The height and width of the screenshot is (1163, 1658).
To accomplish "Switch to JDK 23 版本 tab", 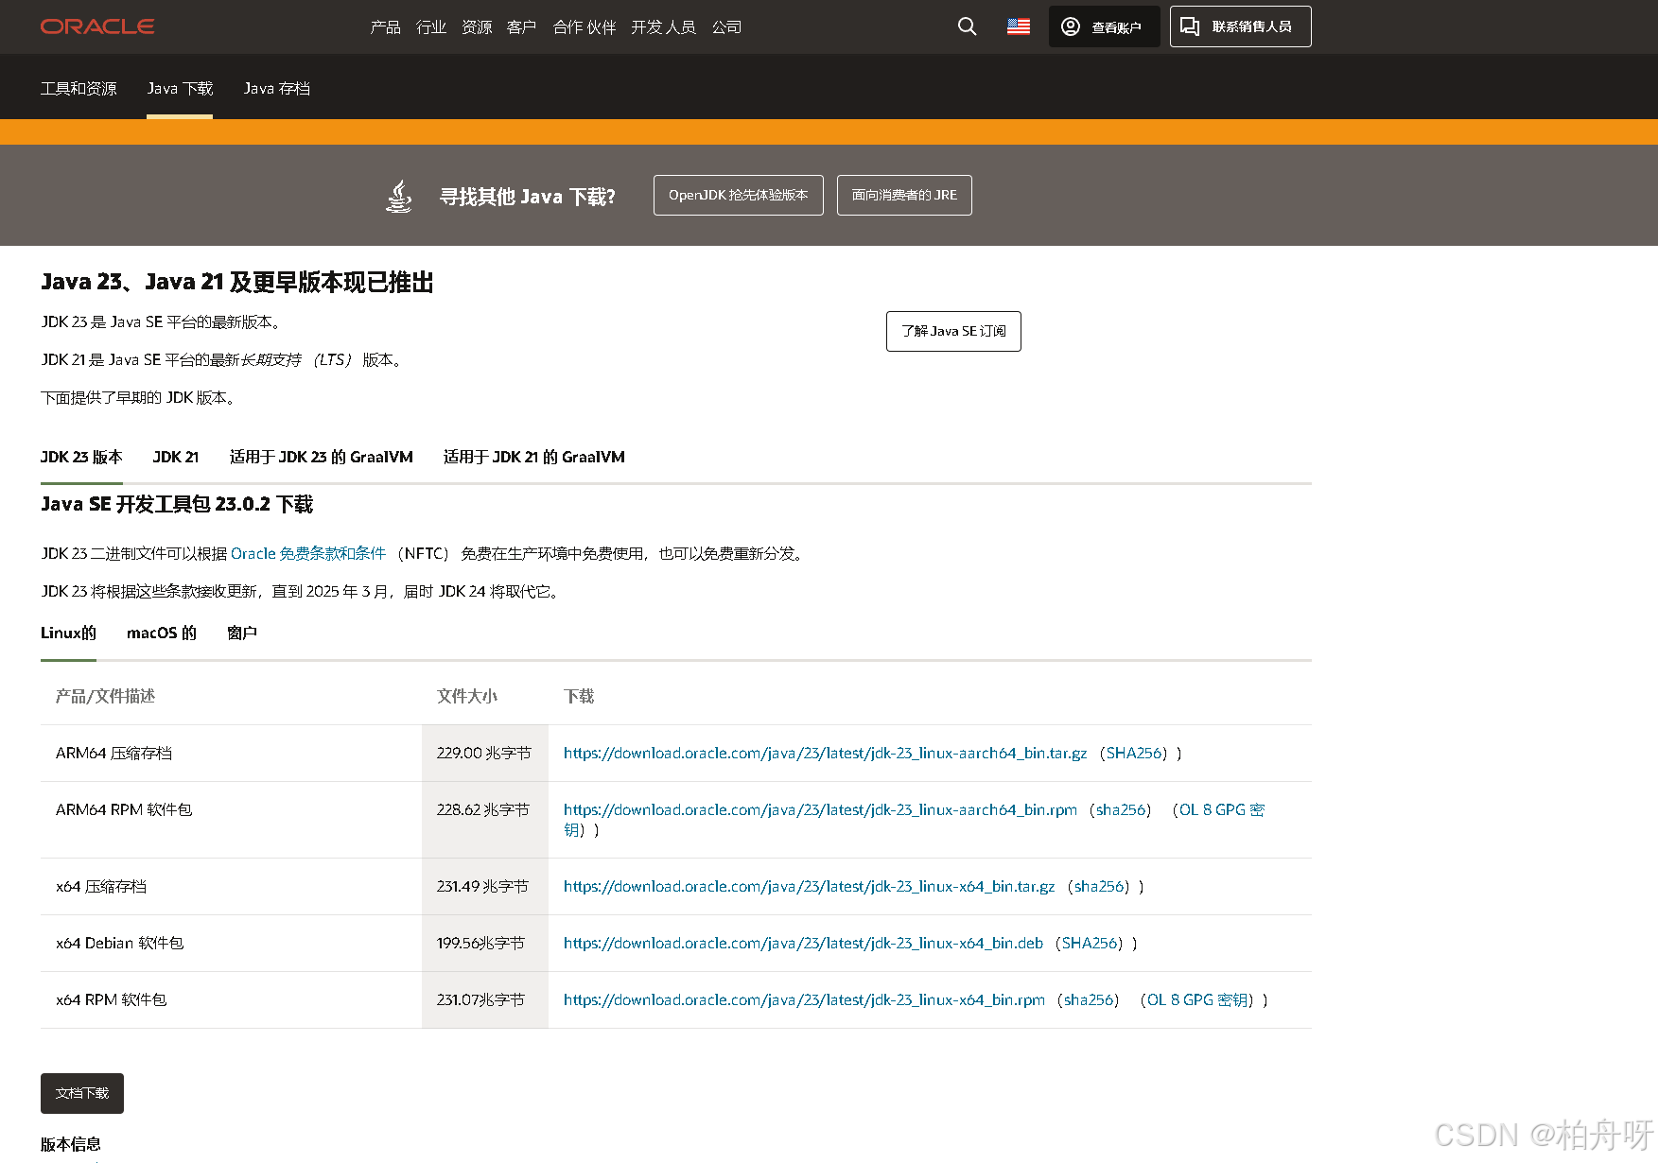I will tap(81, 457).
